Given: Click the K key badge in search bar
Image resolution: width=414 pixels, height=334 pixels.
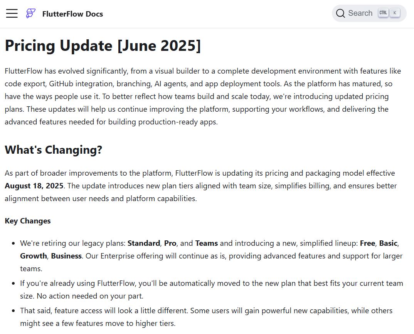Looking at the screenshot, I should pyautogui.click(x=395, y=12).
